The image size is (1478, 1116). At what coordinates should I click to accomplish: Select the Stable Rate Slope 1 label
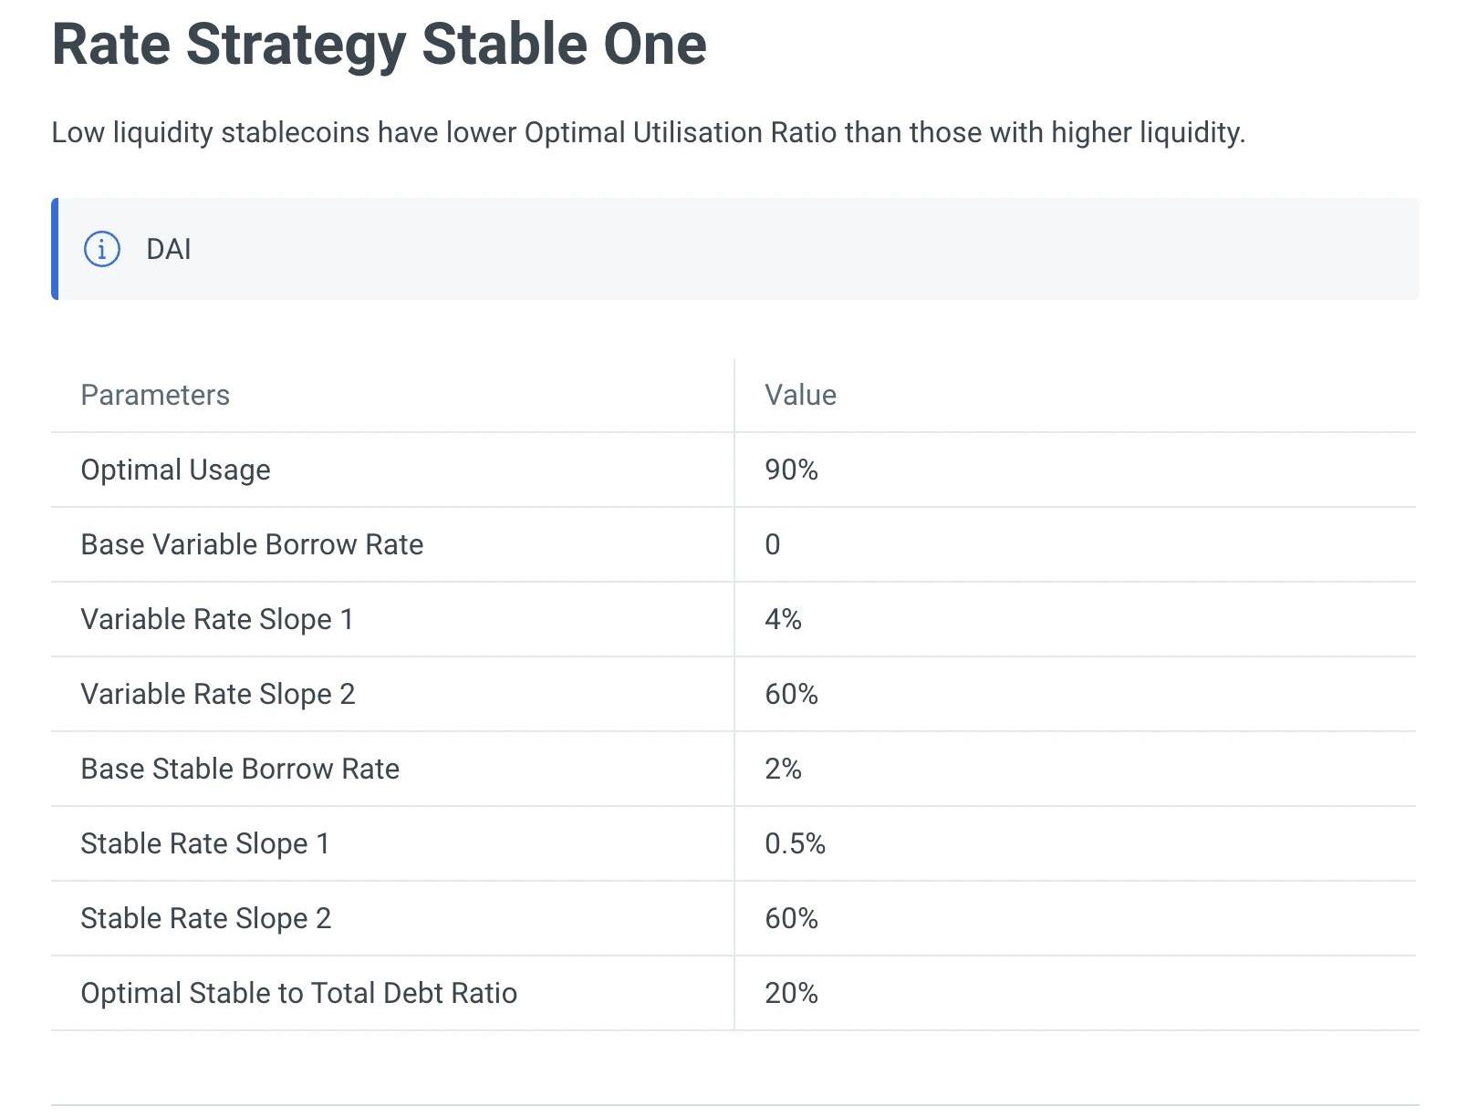coord(205,843)
